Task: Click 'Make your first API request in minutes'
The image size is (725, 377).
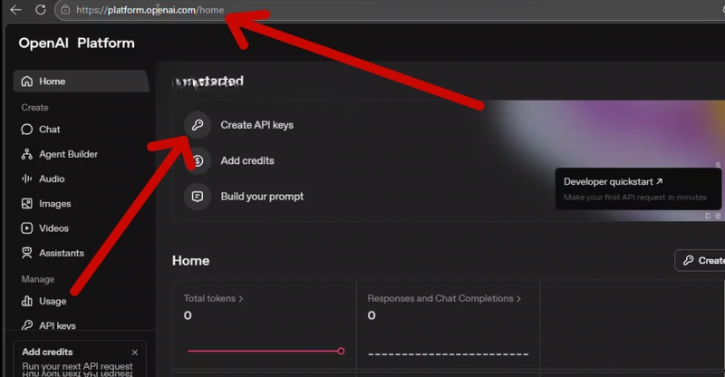Action: 635,198
